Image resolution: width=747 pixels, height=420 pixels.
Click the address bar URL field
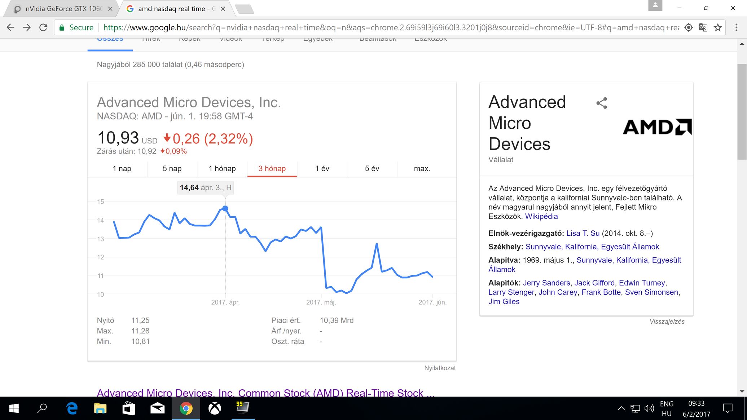point(391,28)
